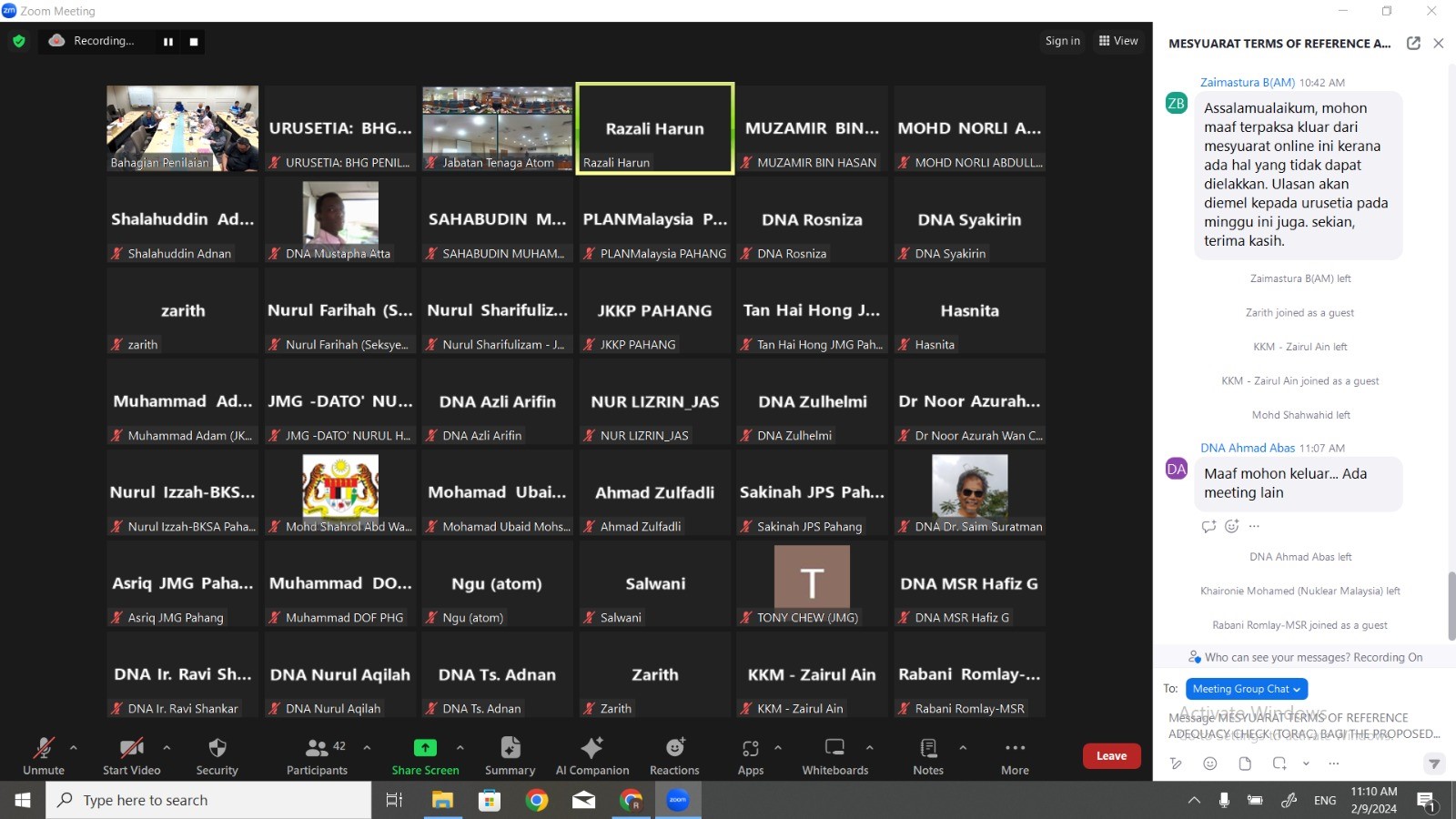The width and height of the screenshot is (1456, 819).
Task: Expand options arrow next to Notes
Action: 963,748
